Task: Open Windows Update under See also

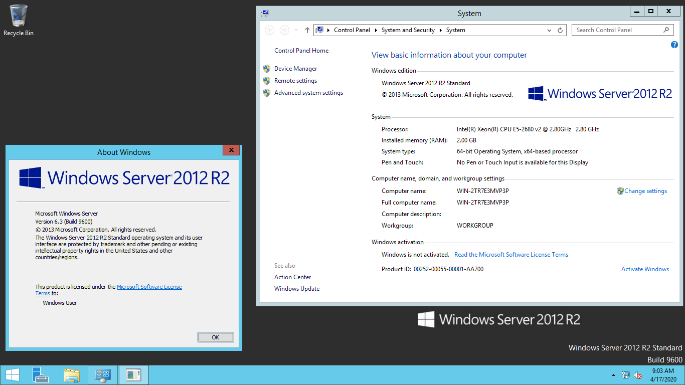Action: pos(297,289)
